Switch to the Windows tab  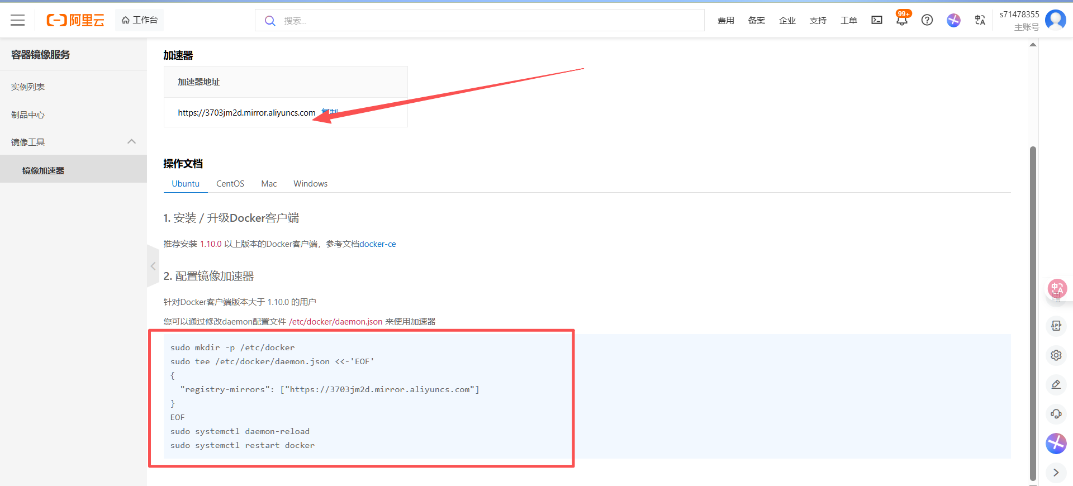pyautogui.click(x=310, y=184)
